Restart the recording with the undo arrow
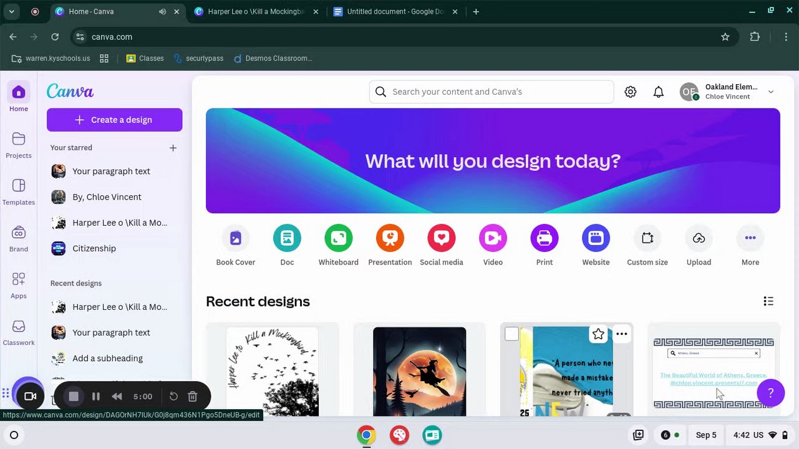This screenshot has width=799, height=449. [x=174, y=397]
